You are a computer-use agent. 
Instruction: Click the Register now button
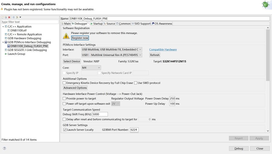point(80,38)
